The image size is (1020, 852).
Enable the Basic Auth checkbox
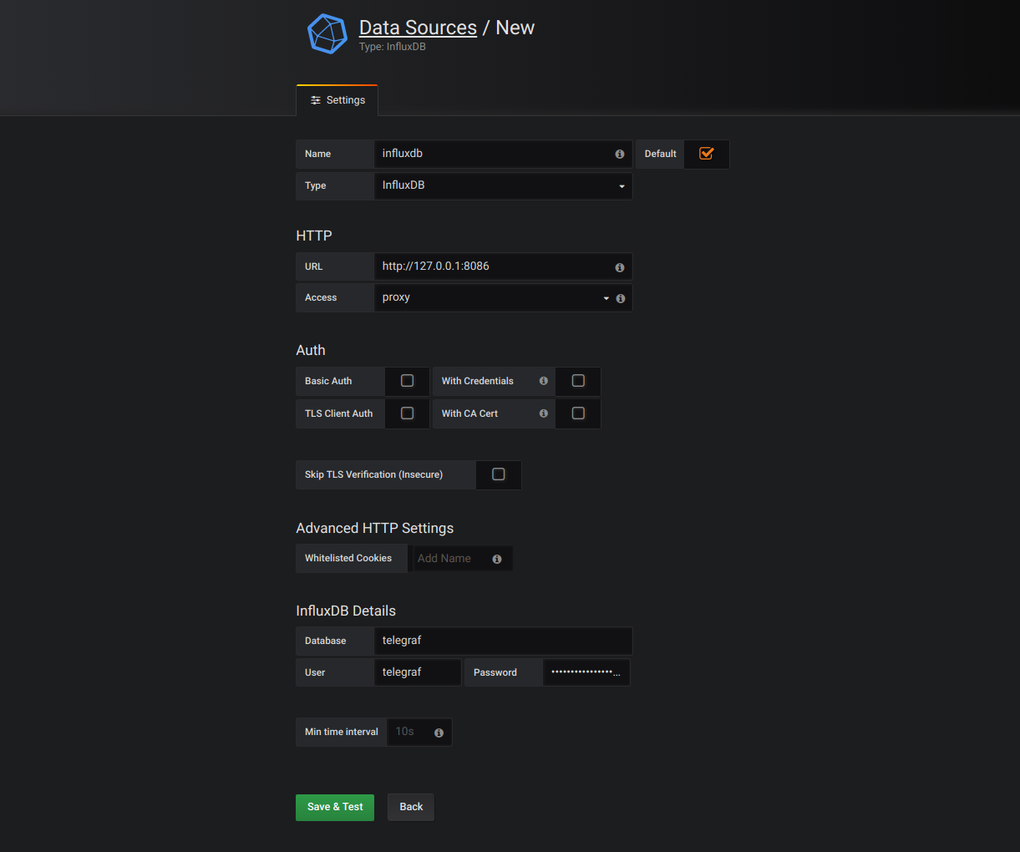[x=407, y=380]
